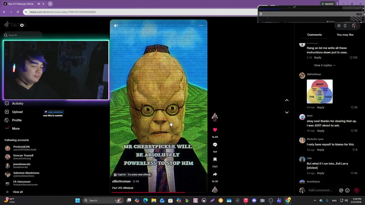The width and height of the screenshot is (365, 205).
Task: Open the Activity inbox icon
Action: coord(7,104)
